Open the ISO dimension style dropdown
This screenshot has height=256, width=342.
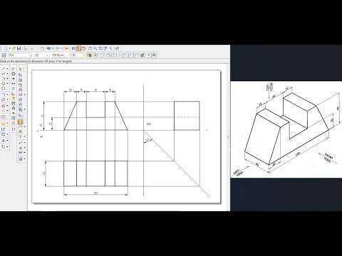[x=20, y=55]
